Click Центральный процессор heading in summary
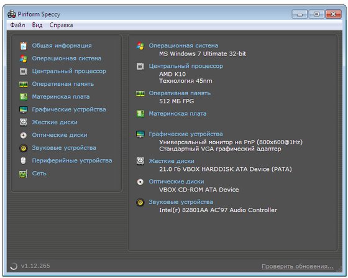 186,66
